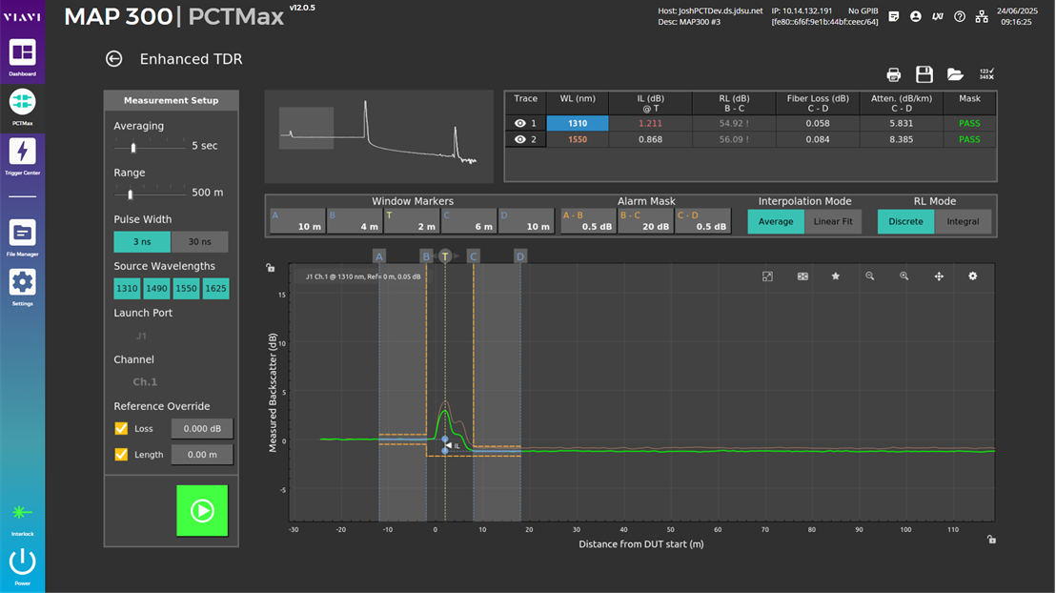Click the Averaging slider handle
1056x593 pixels.
tap(133, 147)
